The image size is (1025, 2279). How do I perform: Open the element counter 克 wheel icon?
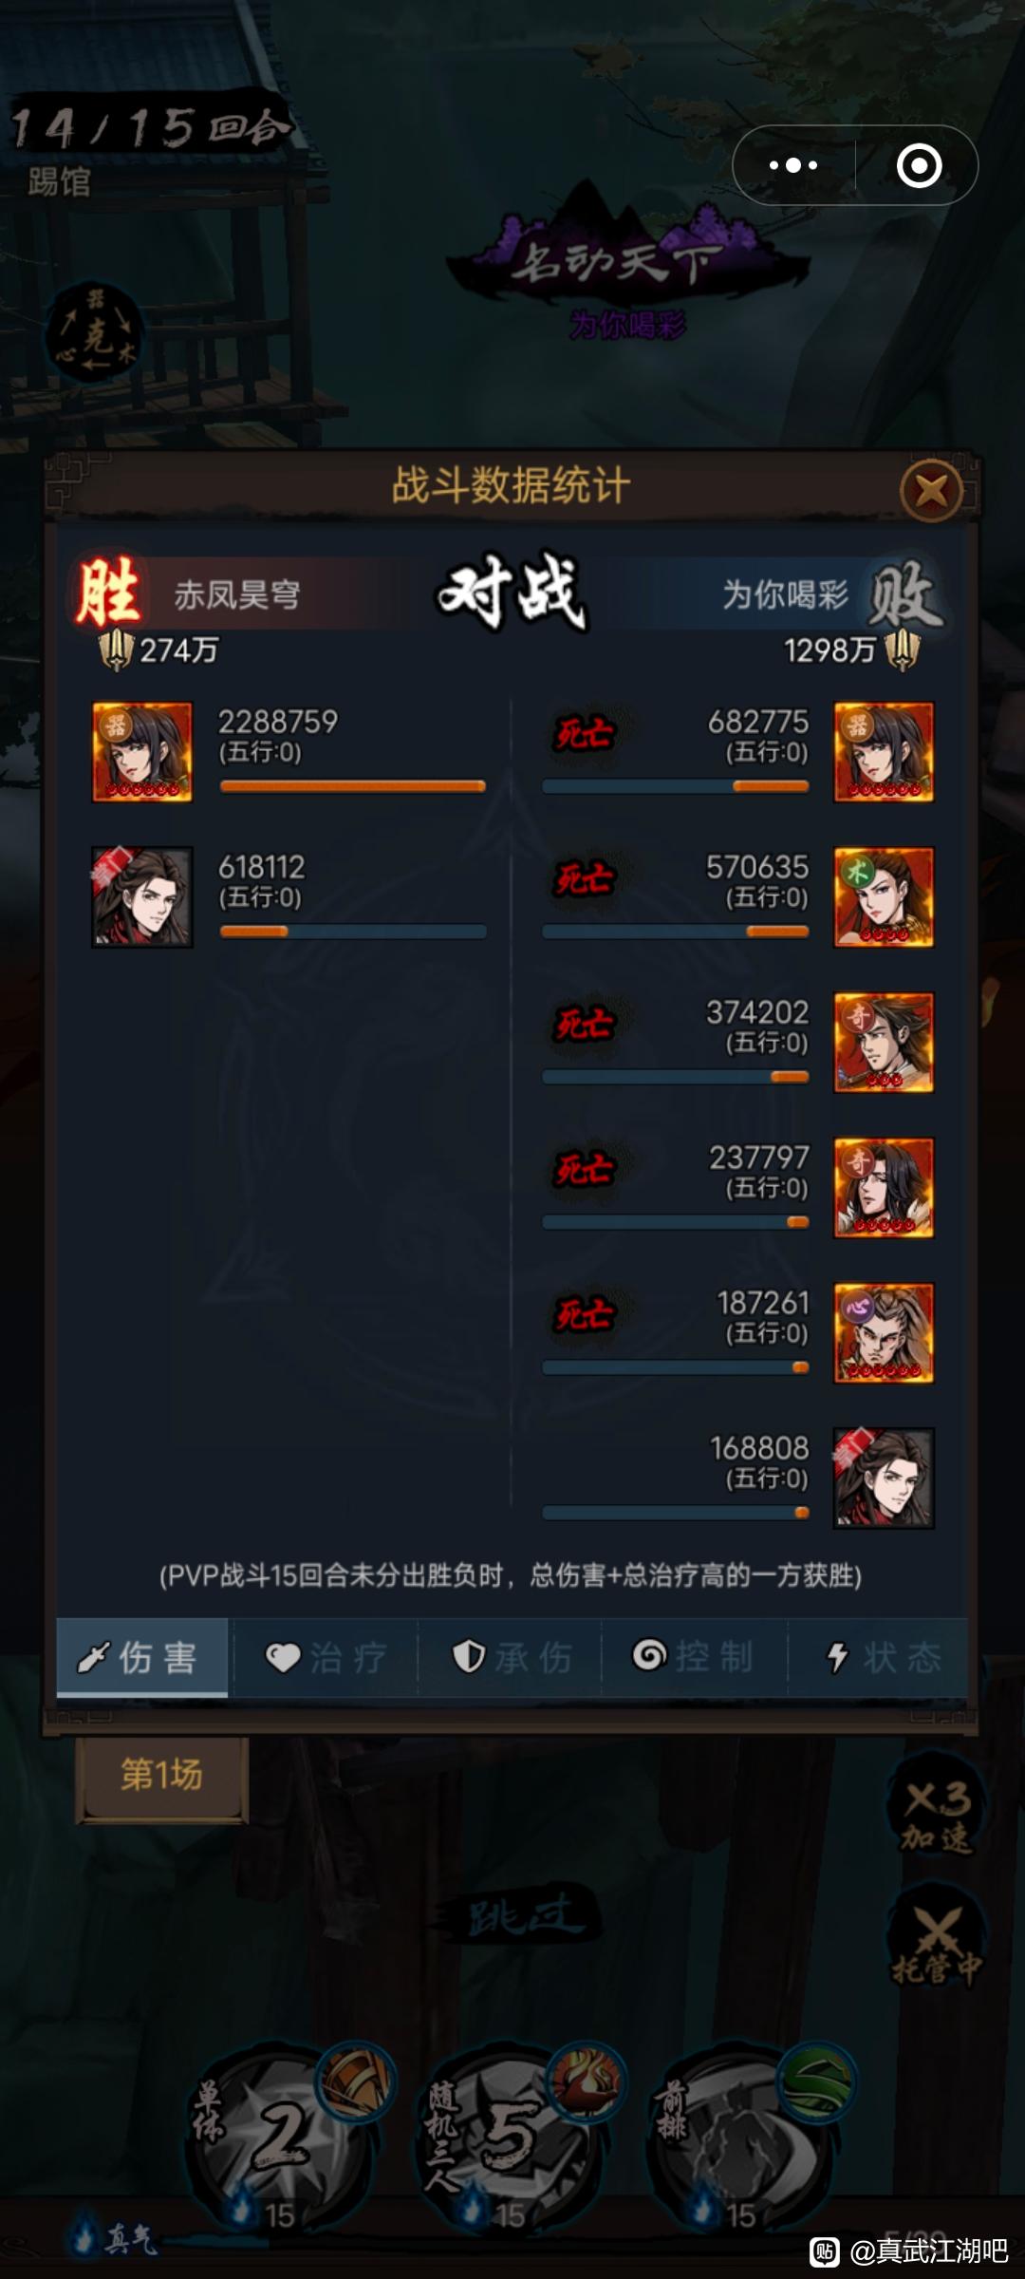click(95, 334)
